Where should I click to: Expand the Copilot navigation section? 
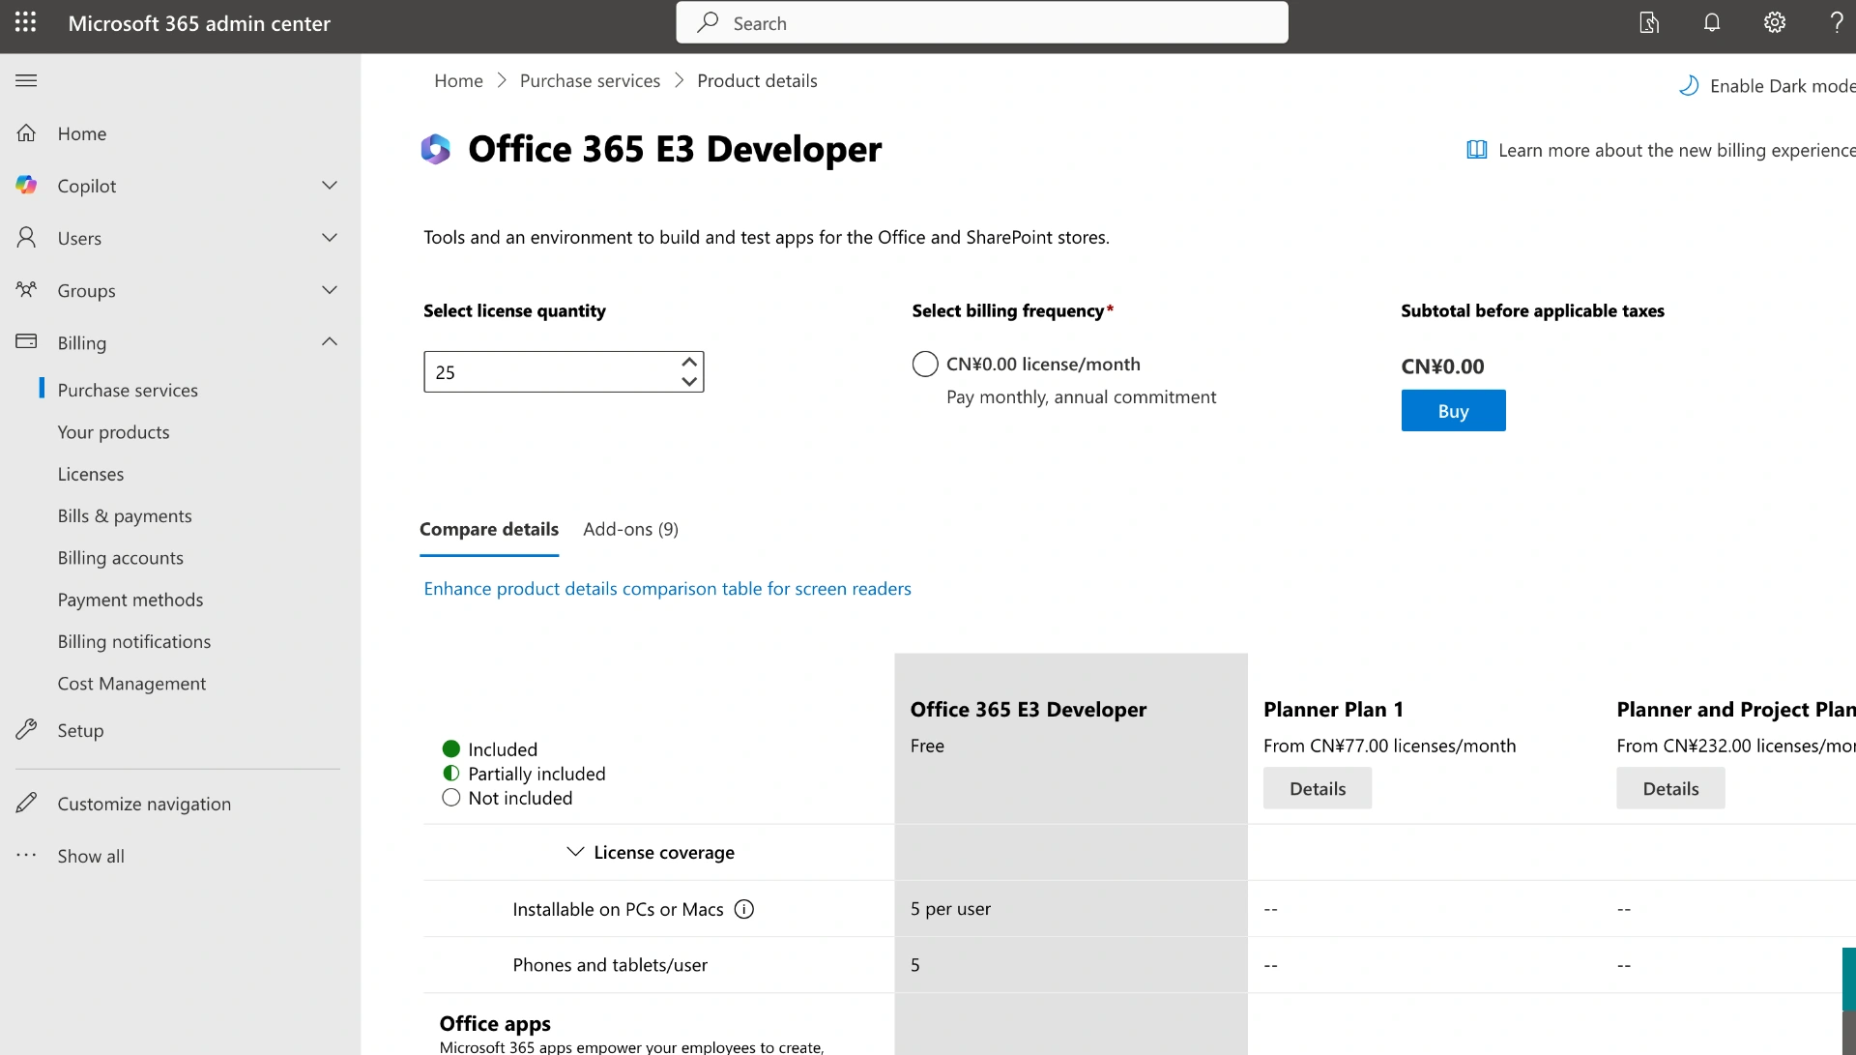coord(330,186)
